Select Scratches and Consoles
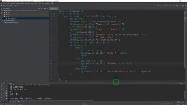 (x=11, y=22)
